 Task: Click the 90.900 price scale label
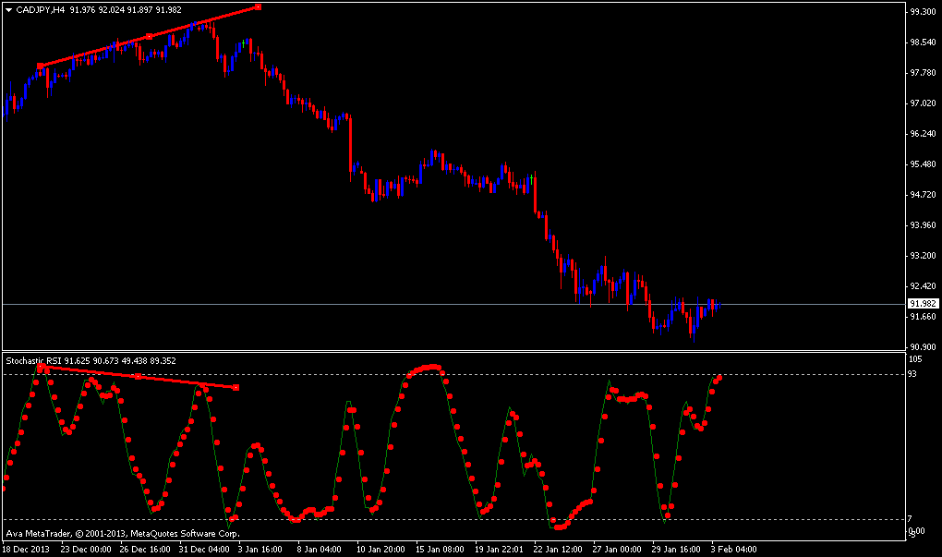pos(923,346)
